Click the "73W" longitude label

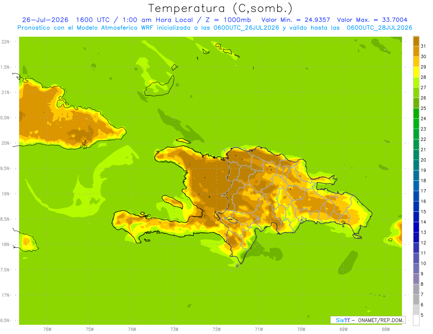(174, 329)
